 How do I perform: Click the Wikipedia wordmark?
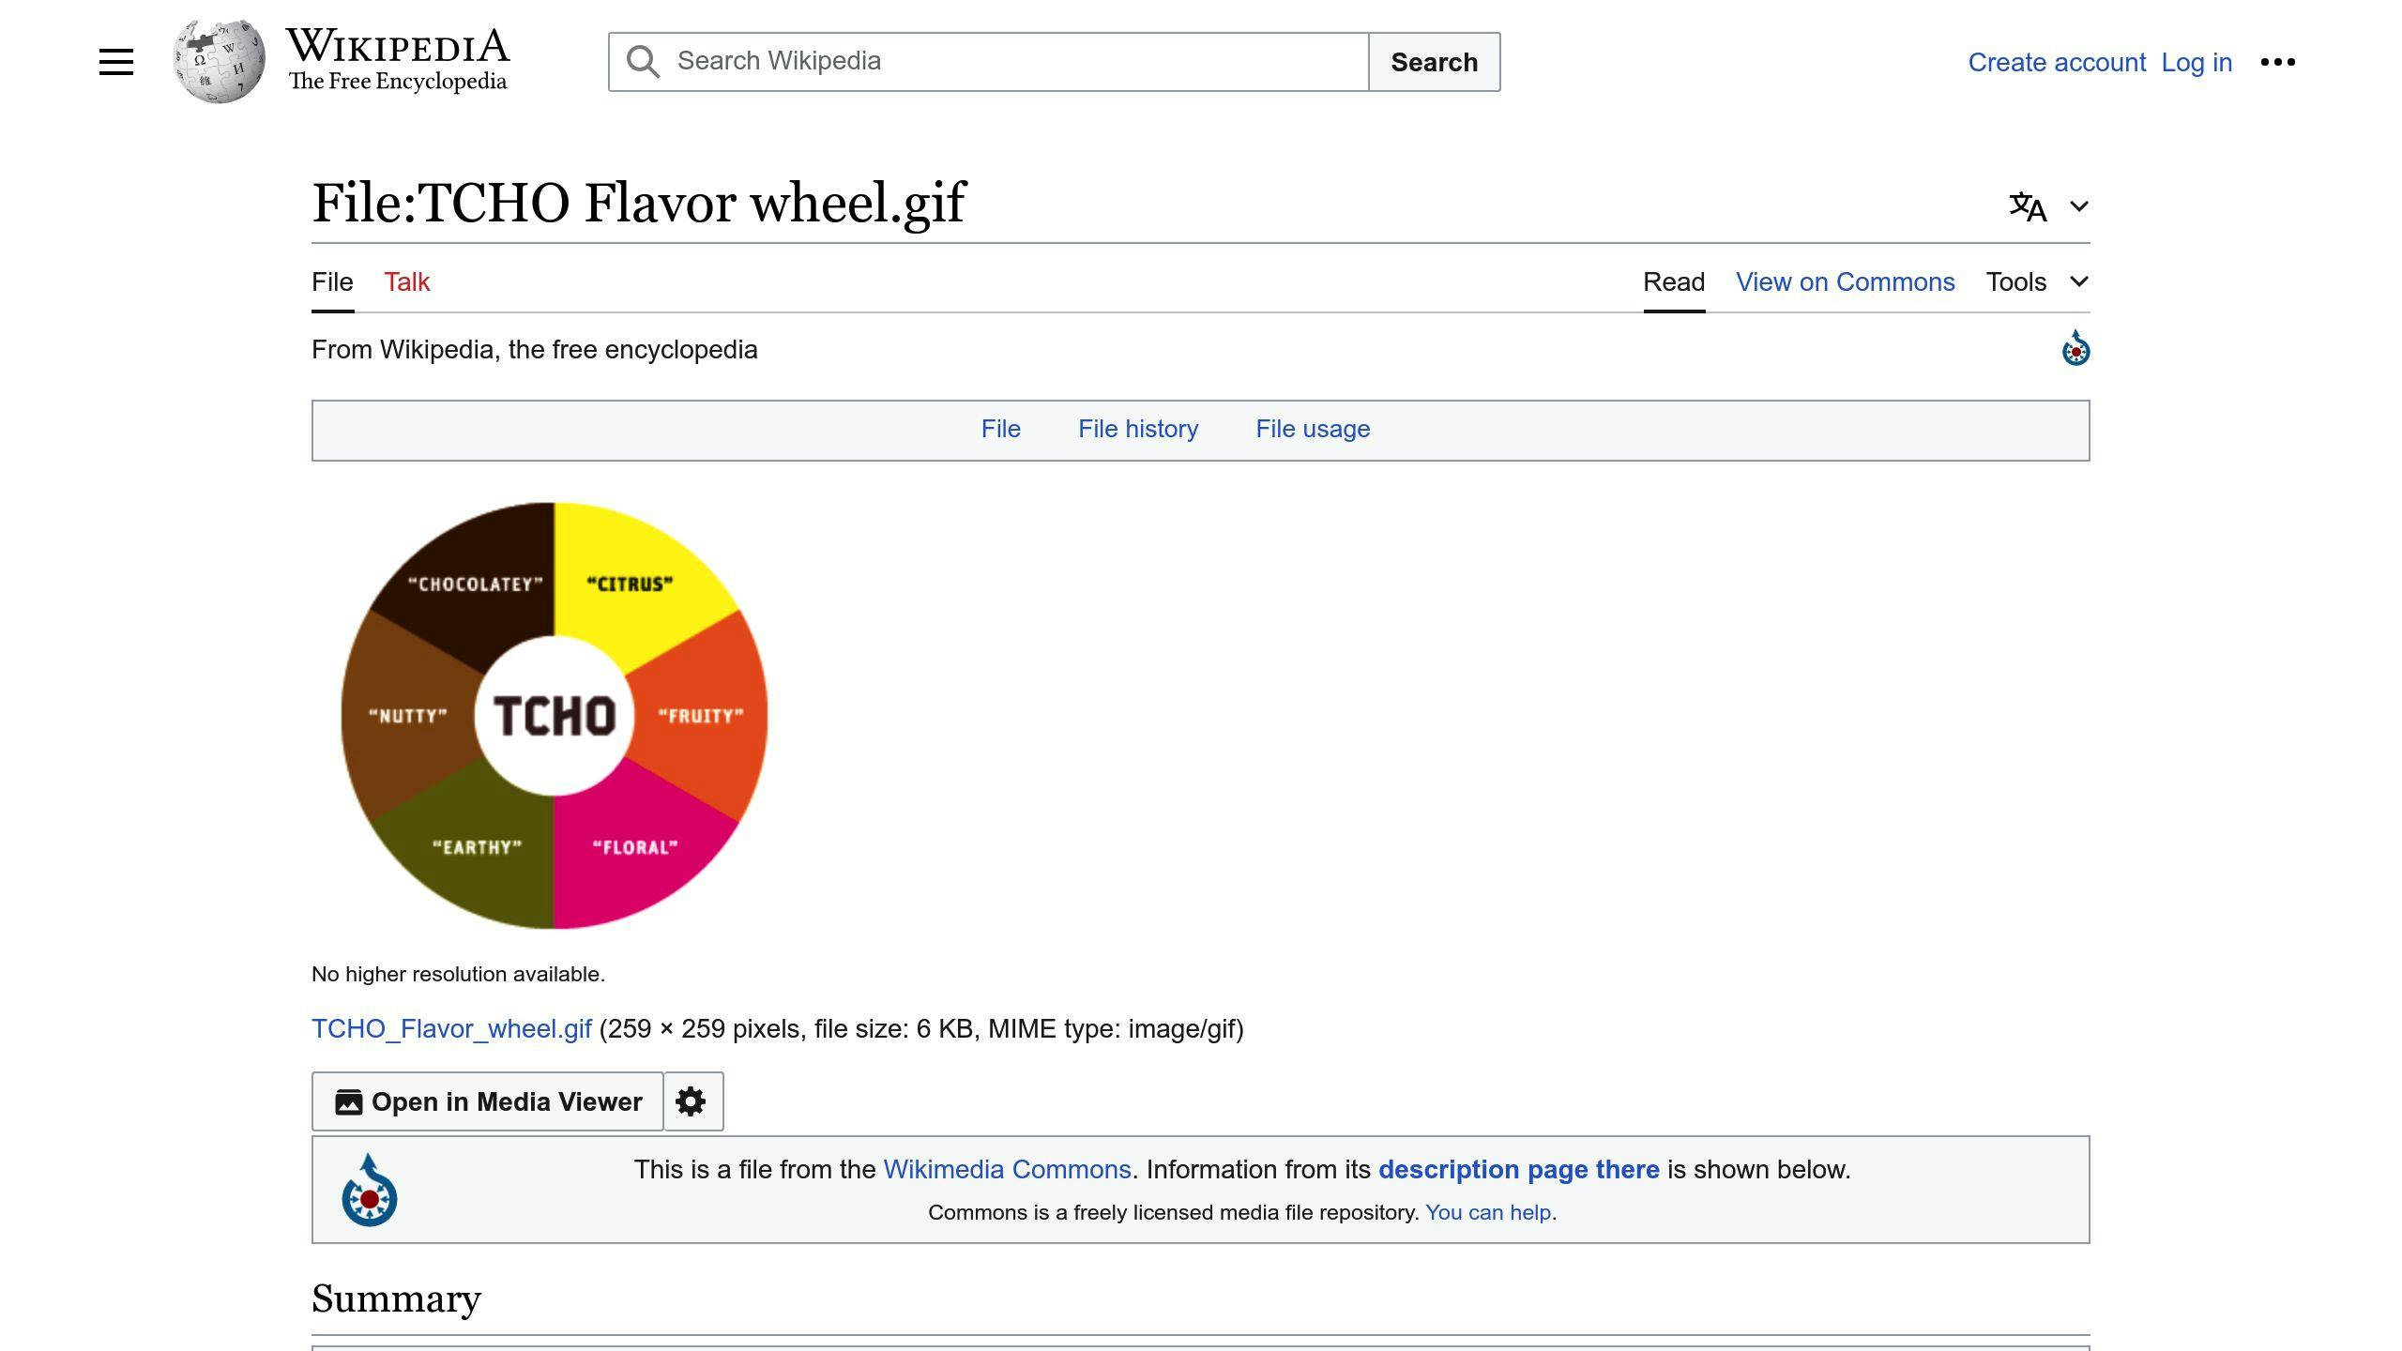coord(398,45)
